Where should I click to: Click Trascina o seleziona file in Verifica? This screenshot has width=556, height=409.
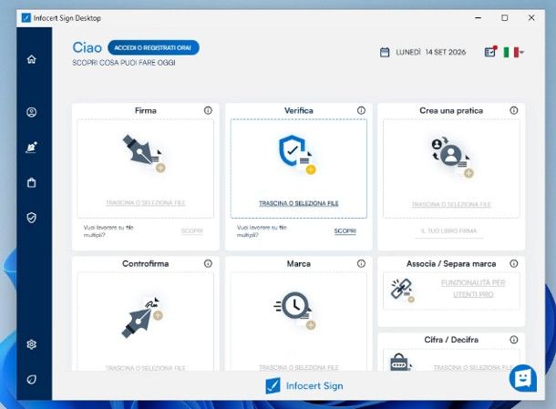coord(299,203)
